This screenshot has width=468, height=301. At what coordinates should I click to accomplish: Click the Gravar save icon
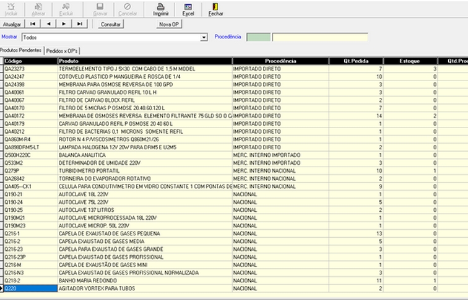100,9
